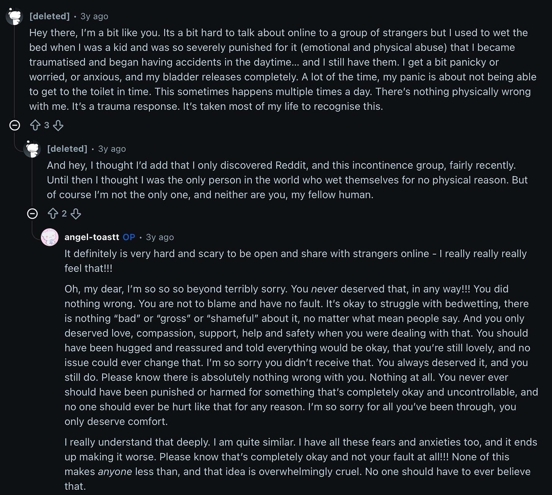Open the angel-toastt user profile
Viewport: 552px width, 495px height.
coord(92,237)
